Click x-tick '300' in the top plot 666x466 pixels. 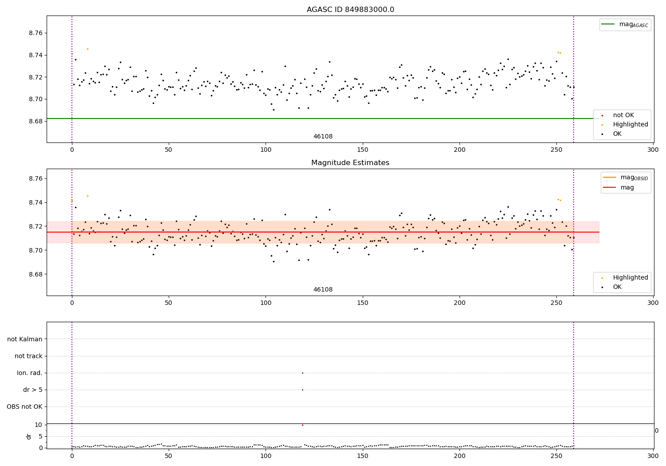click(653, 150)
